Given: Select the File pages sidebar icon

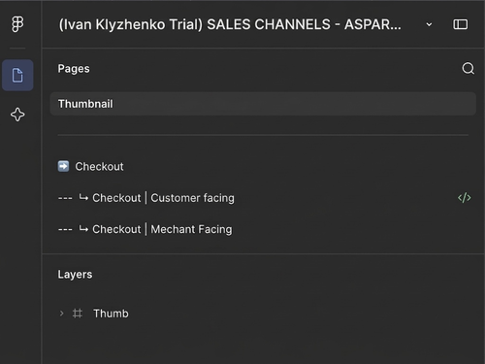Looking at the screenshot, I should [17, 75].
